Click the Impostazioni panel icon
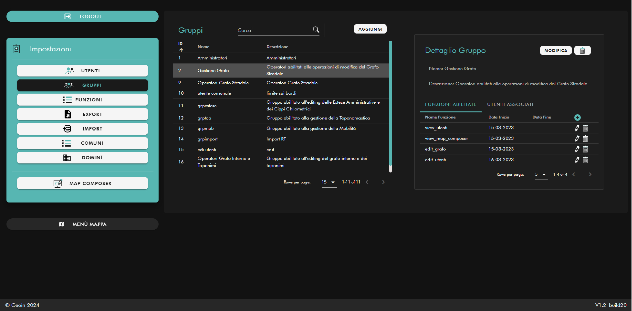 pyautogui.click(x=16, y=49)
